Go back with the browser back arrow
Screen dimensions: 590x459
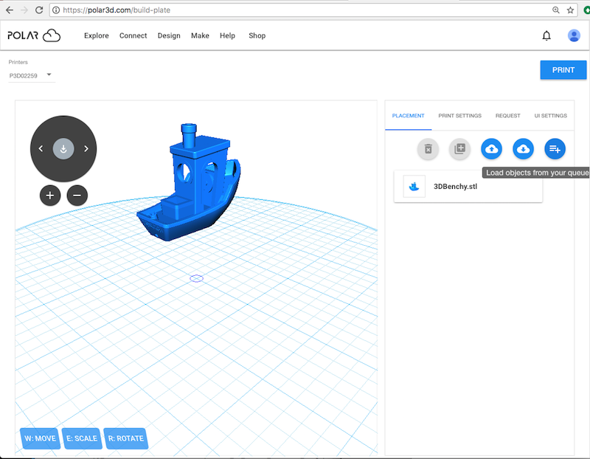point(10,10)
